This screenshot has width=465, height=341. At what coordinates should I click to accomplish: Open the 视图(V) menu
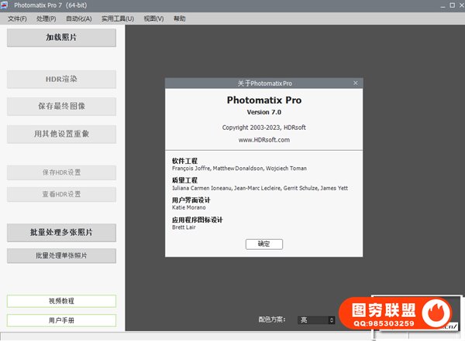pyautogui.click(x=153, y=19)
